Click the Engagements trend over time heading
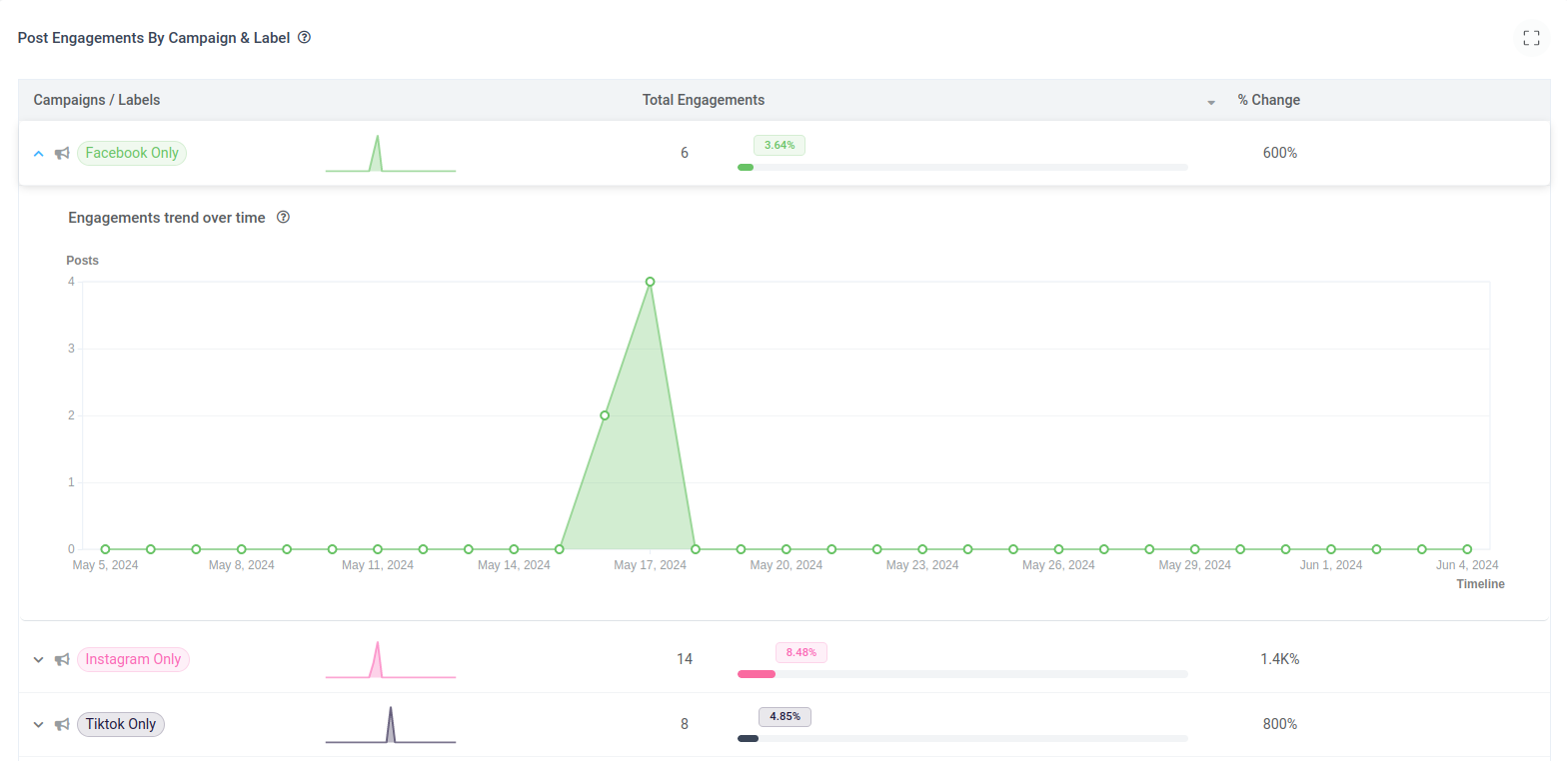This screenshot has height=761, width=1567. tap(167, 218)
